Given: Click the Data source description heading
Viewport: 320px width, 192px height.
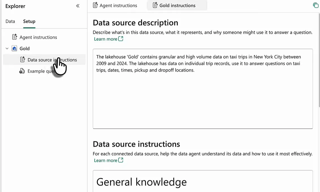Looking at the screenshot, I should [x=135, y=23].
